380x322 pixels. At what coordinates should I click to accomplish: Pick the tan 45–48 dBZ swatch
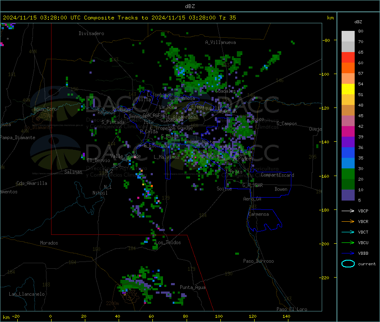pos(348,110)
